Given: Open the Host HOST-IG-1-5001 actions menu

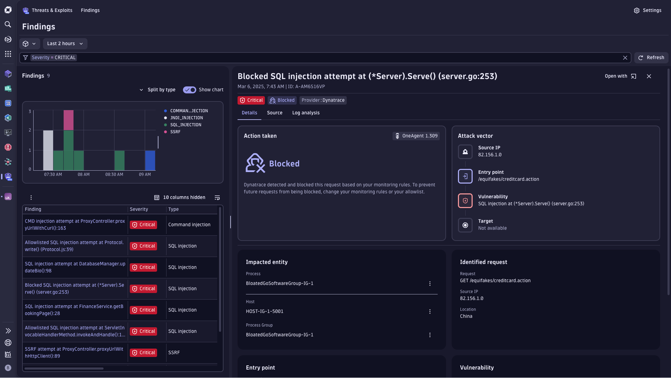Looking at the screenshot, I should (430, 311).
